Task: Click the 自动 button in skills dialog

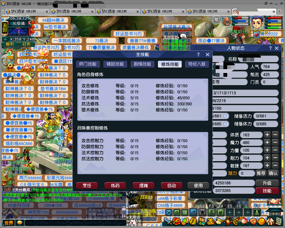Action: [x=171, y=185]
